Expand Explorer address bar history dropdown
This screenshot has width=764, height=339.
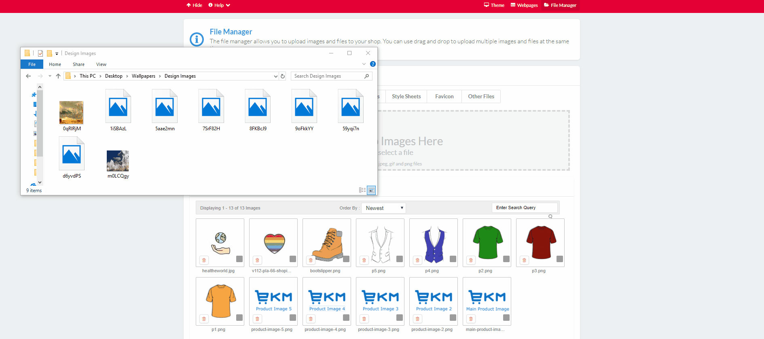[x=276, y=76]
